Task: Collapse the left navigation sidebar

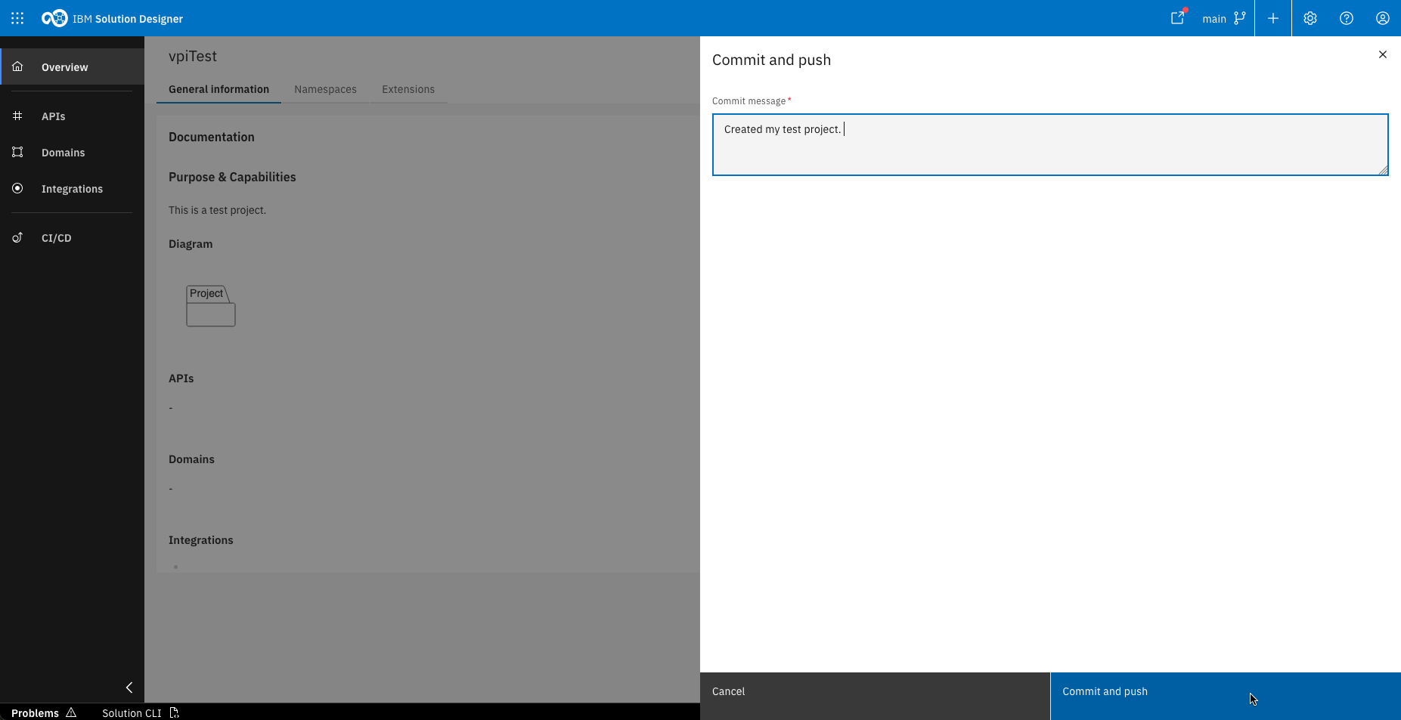Action: pos(129,688)
